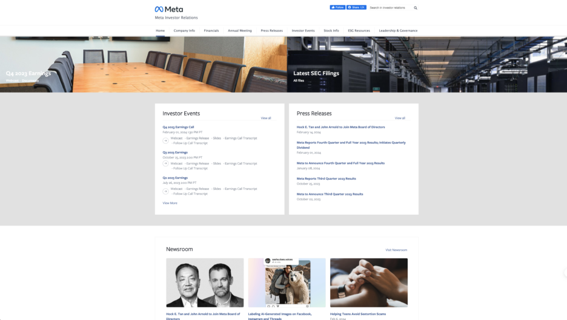567x320 pixels.
Task: Open the polar bear AI image thumbnail
Action: [x=287, y=282]
